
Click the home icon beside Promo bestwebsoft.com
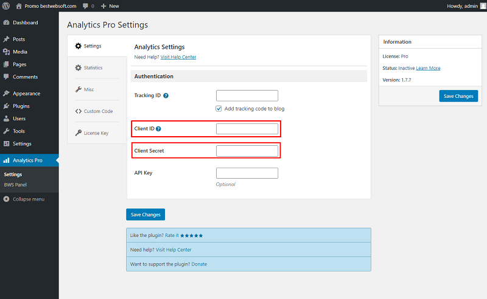19,6
